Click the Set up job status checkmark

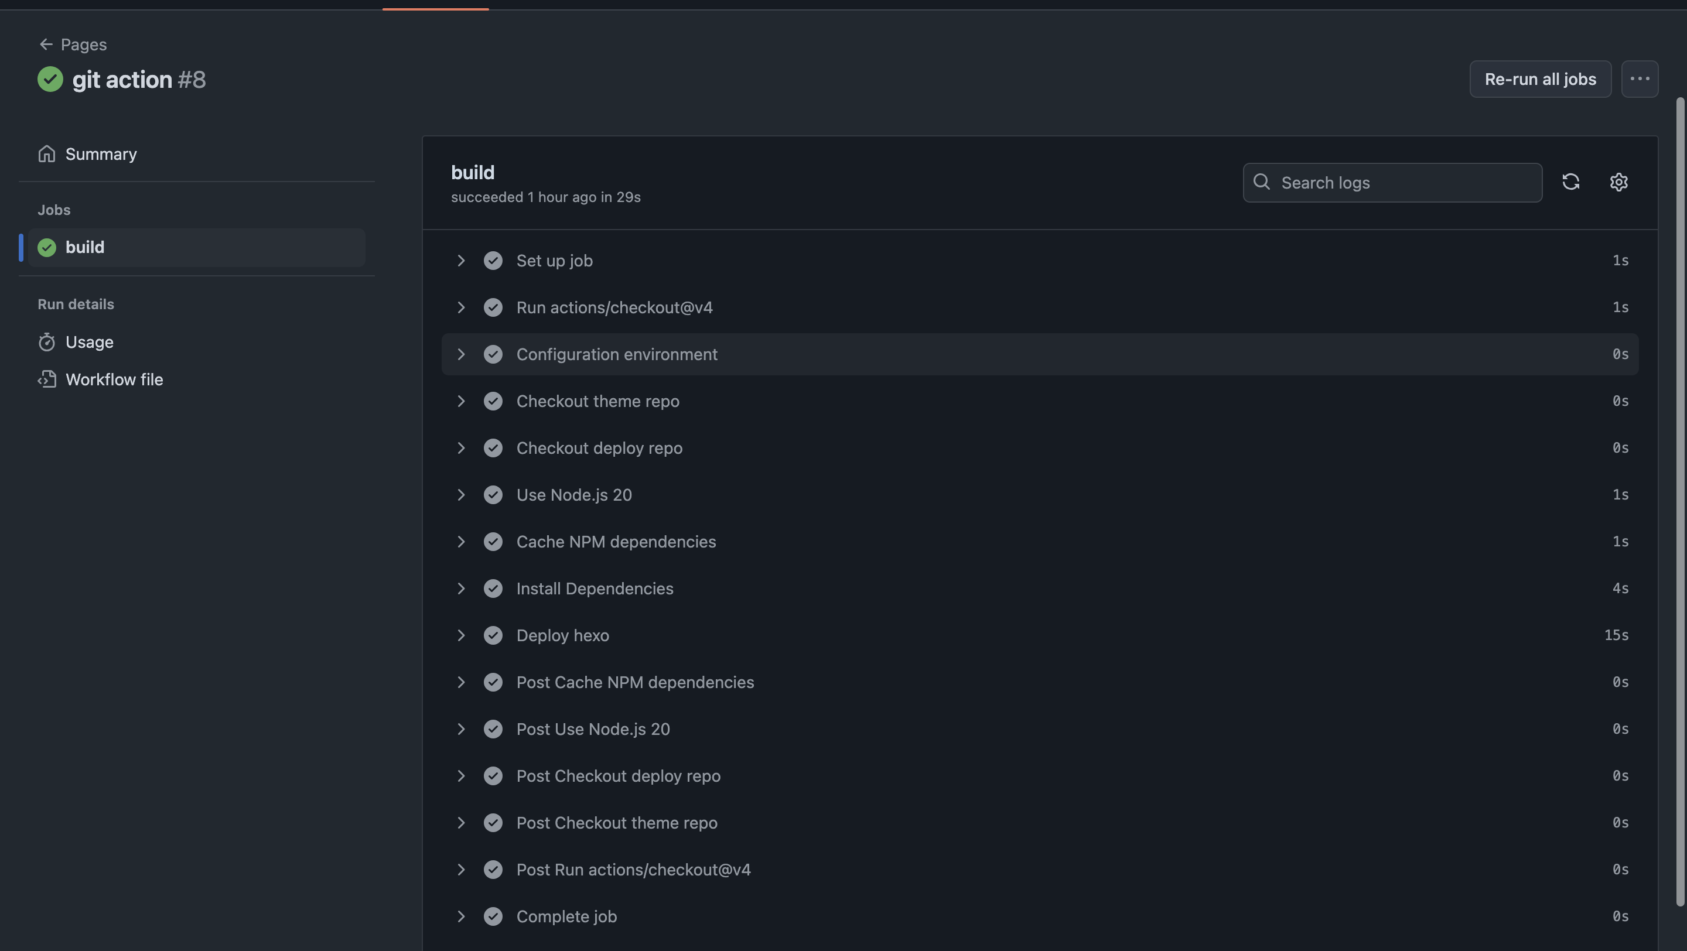(493, 261)
